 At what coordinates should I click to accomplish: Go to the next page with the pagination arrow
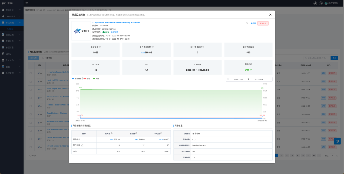[x=319, y=155]
